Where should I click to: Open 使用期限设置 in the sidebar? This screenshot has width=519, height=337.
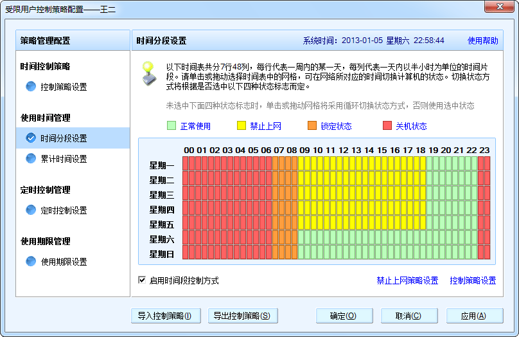[64, 262]
